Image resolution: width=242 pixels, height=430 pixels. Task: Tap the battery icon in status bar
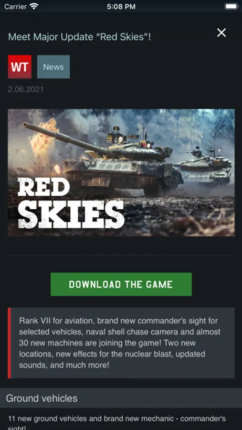[231, 6]
